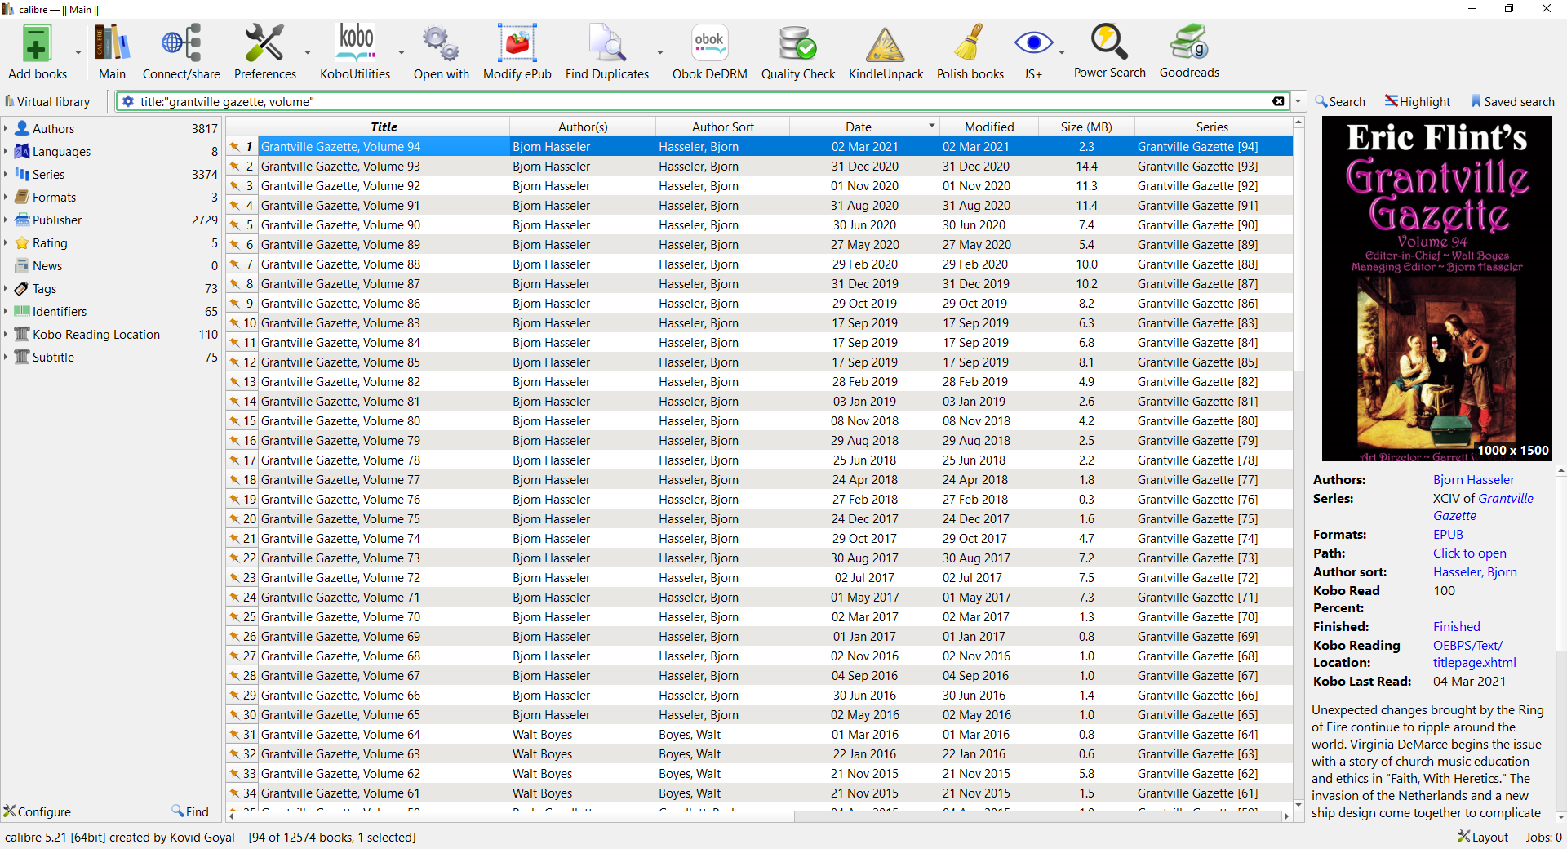Image resolution: width=1567 pixels, height=849 pixels.
Task: Expand the Kobo Reading Location category
Action: [x=6, y=334]
